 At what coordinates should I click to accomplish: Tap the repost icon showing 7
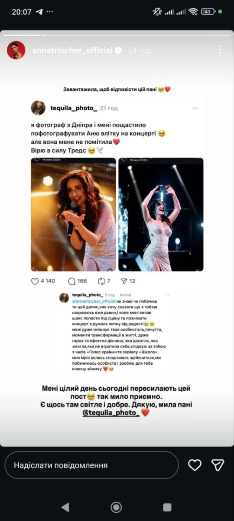[102, 281]
